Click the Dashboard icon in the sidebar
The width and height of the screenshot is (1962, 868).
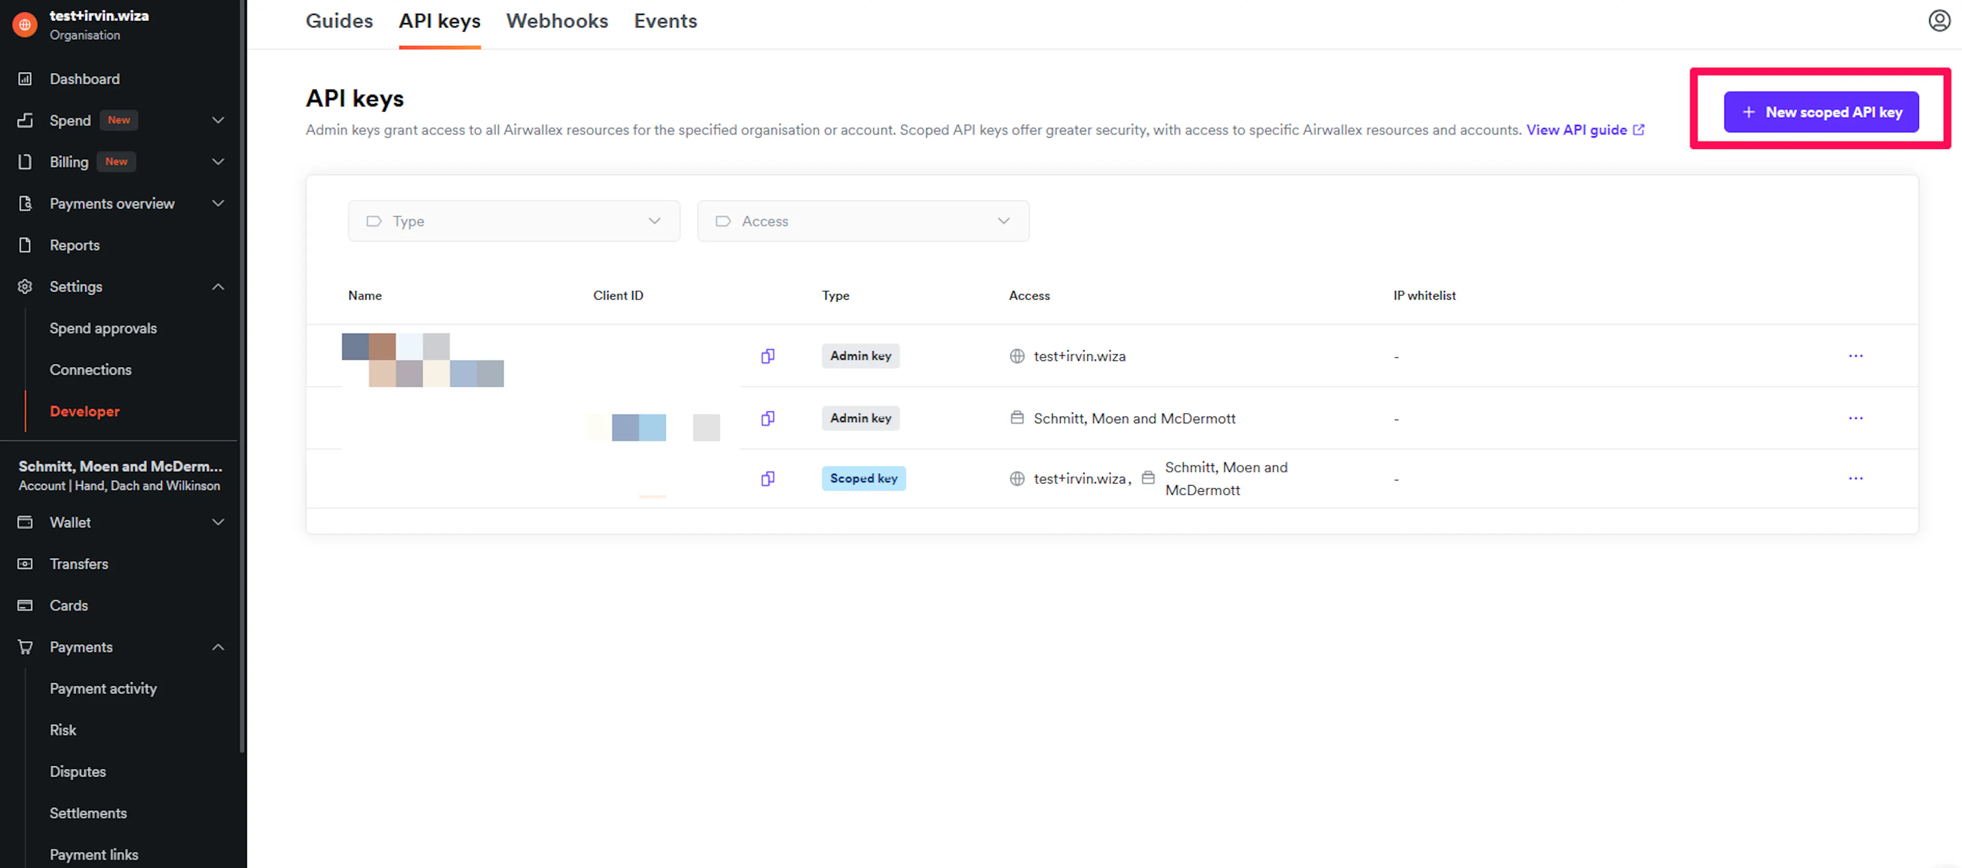tap(25, 79)
